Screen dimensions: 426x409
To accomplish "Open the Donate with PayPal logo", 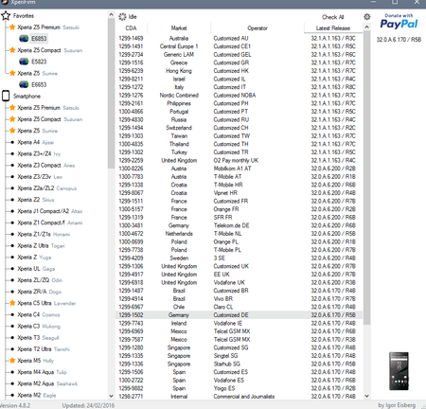I will pyautogui.click(x=399, y=22).
